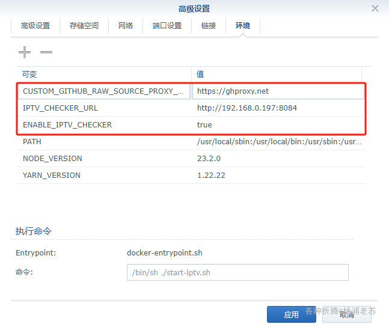Click the 应用 button
The height and width of the screenshot is (327, 389).
(x=292, y=314)
